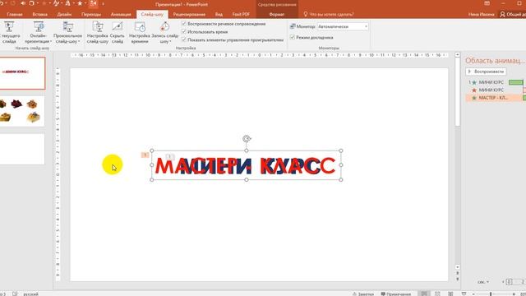Click the Rehearse Timings button
The image size is (526, 296).
(140, 32)
